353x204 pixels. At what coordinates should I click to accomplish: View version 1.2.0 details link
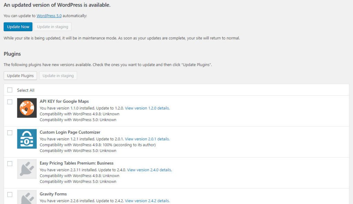[147, 108]
